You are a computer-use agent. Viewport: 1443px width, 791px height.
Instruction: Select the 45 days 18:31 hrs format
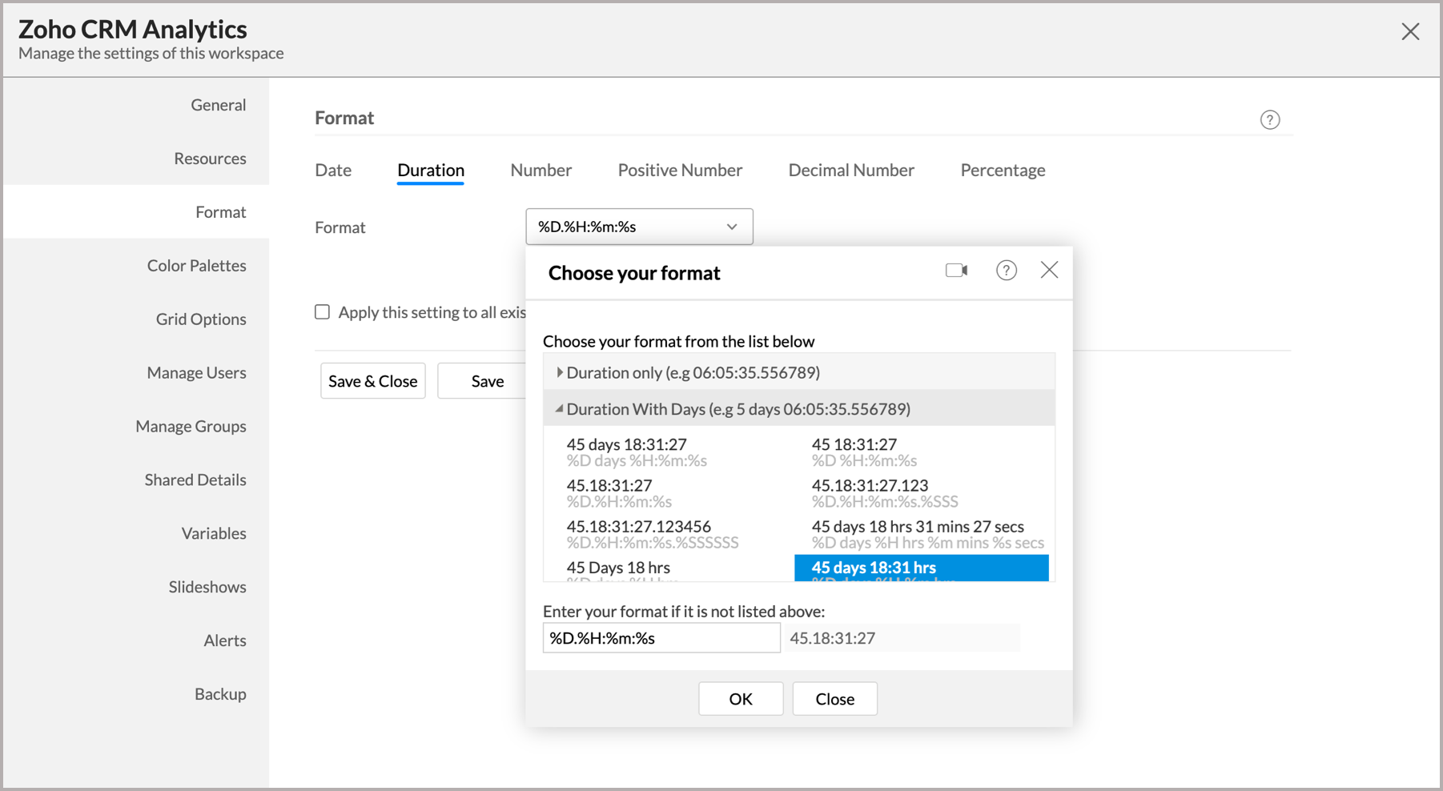(x=921, y=568)
